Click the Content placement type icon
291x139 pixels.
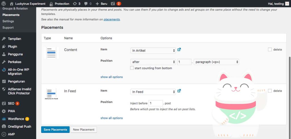coord(51,53)
